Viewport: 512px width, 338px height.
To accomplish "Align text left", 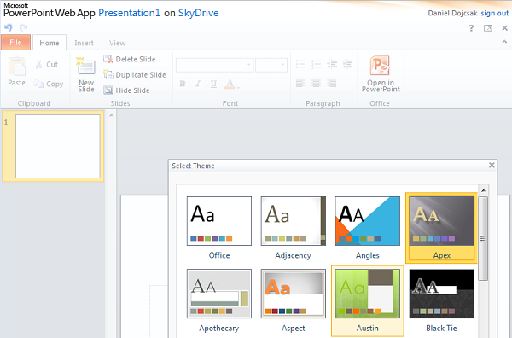I will coord(300,84).
